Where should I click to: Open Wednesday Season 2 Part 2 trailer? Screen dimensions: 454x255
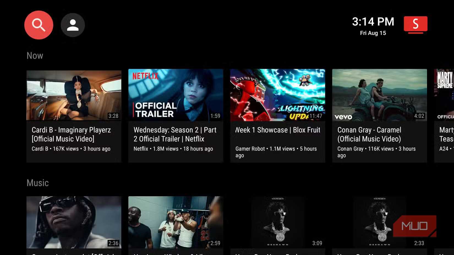click(x=176, y=95)
